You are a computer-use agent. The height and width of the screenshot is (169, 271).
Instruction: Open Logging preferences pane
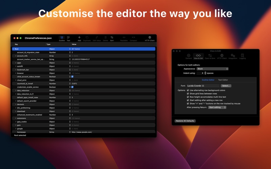coord(242,56)
